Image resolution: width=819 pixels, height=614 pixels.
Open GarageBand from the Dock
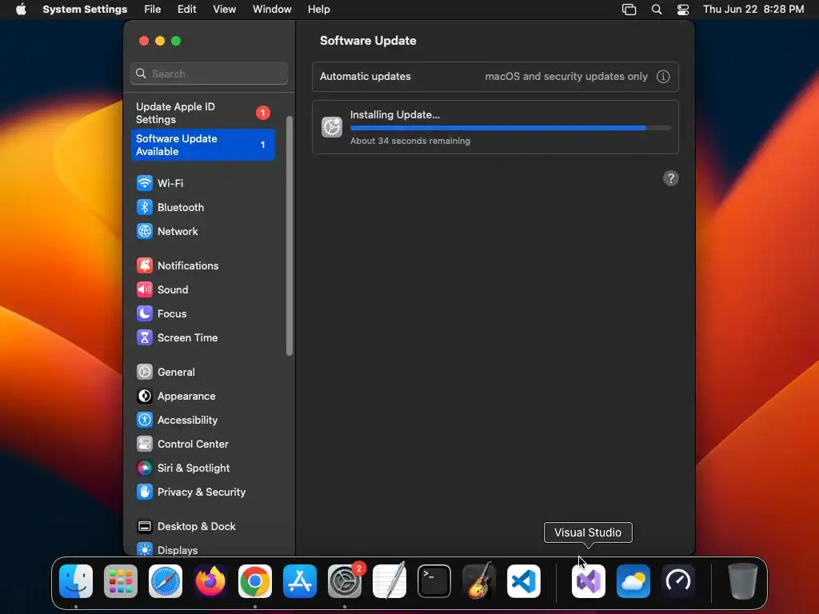479,581
